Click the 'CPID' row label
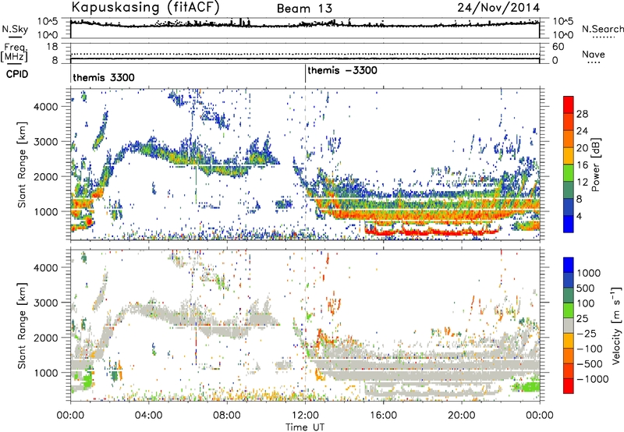The image size is (624, 432). click(17, 74)
